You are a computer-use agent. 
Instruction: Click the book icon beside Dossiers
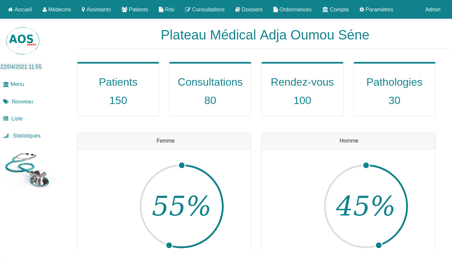238,10
